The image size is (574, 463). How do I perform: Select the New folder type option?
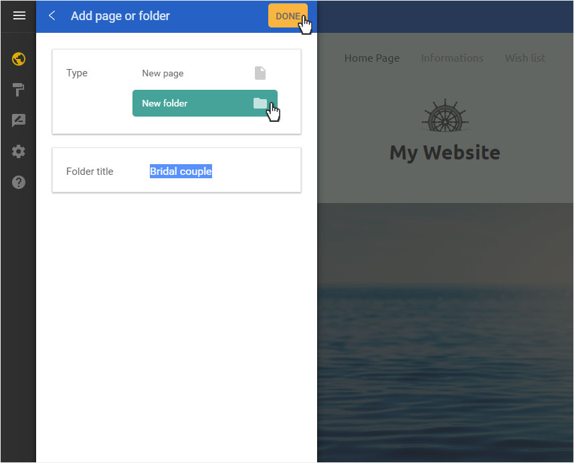click(x=205, y=103)
